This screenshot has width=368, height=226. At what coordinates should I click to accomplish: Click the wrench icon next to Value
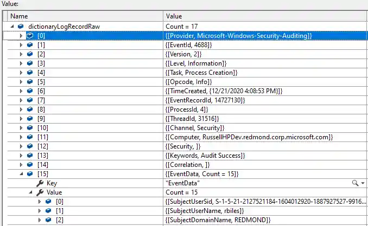click(x=40, y=192)
